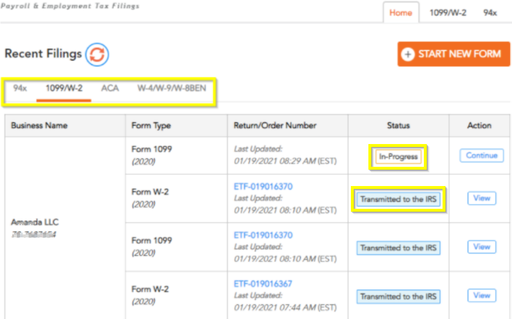Click Recent Filings heading

pos(43,54)
